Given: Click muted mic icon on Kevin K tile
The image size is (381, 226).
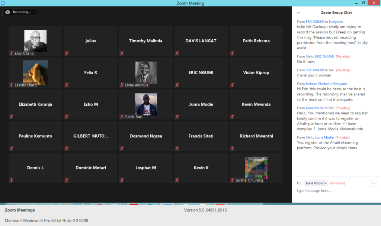Looking at the screenshot, I should point(177,180).
